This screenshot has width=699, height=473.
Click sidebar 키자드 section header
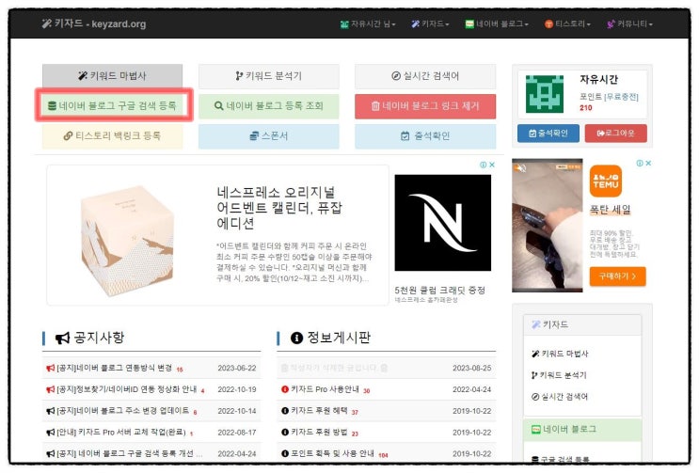tap(582, 324)
